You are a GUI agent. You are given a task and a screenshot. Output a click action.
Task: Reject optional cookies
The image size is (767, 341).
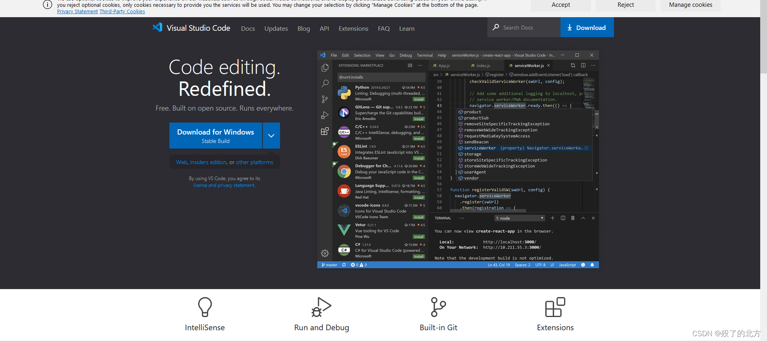626,5
